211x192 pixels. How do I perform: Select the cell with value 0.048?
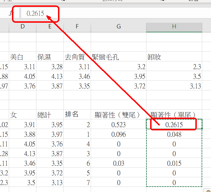(174, 134)
